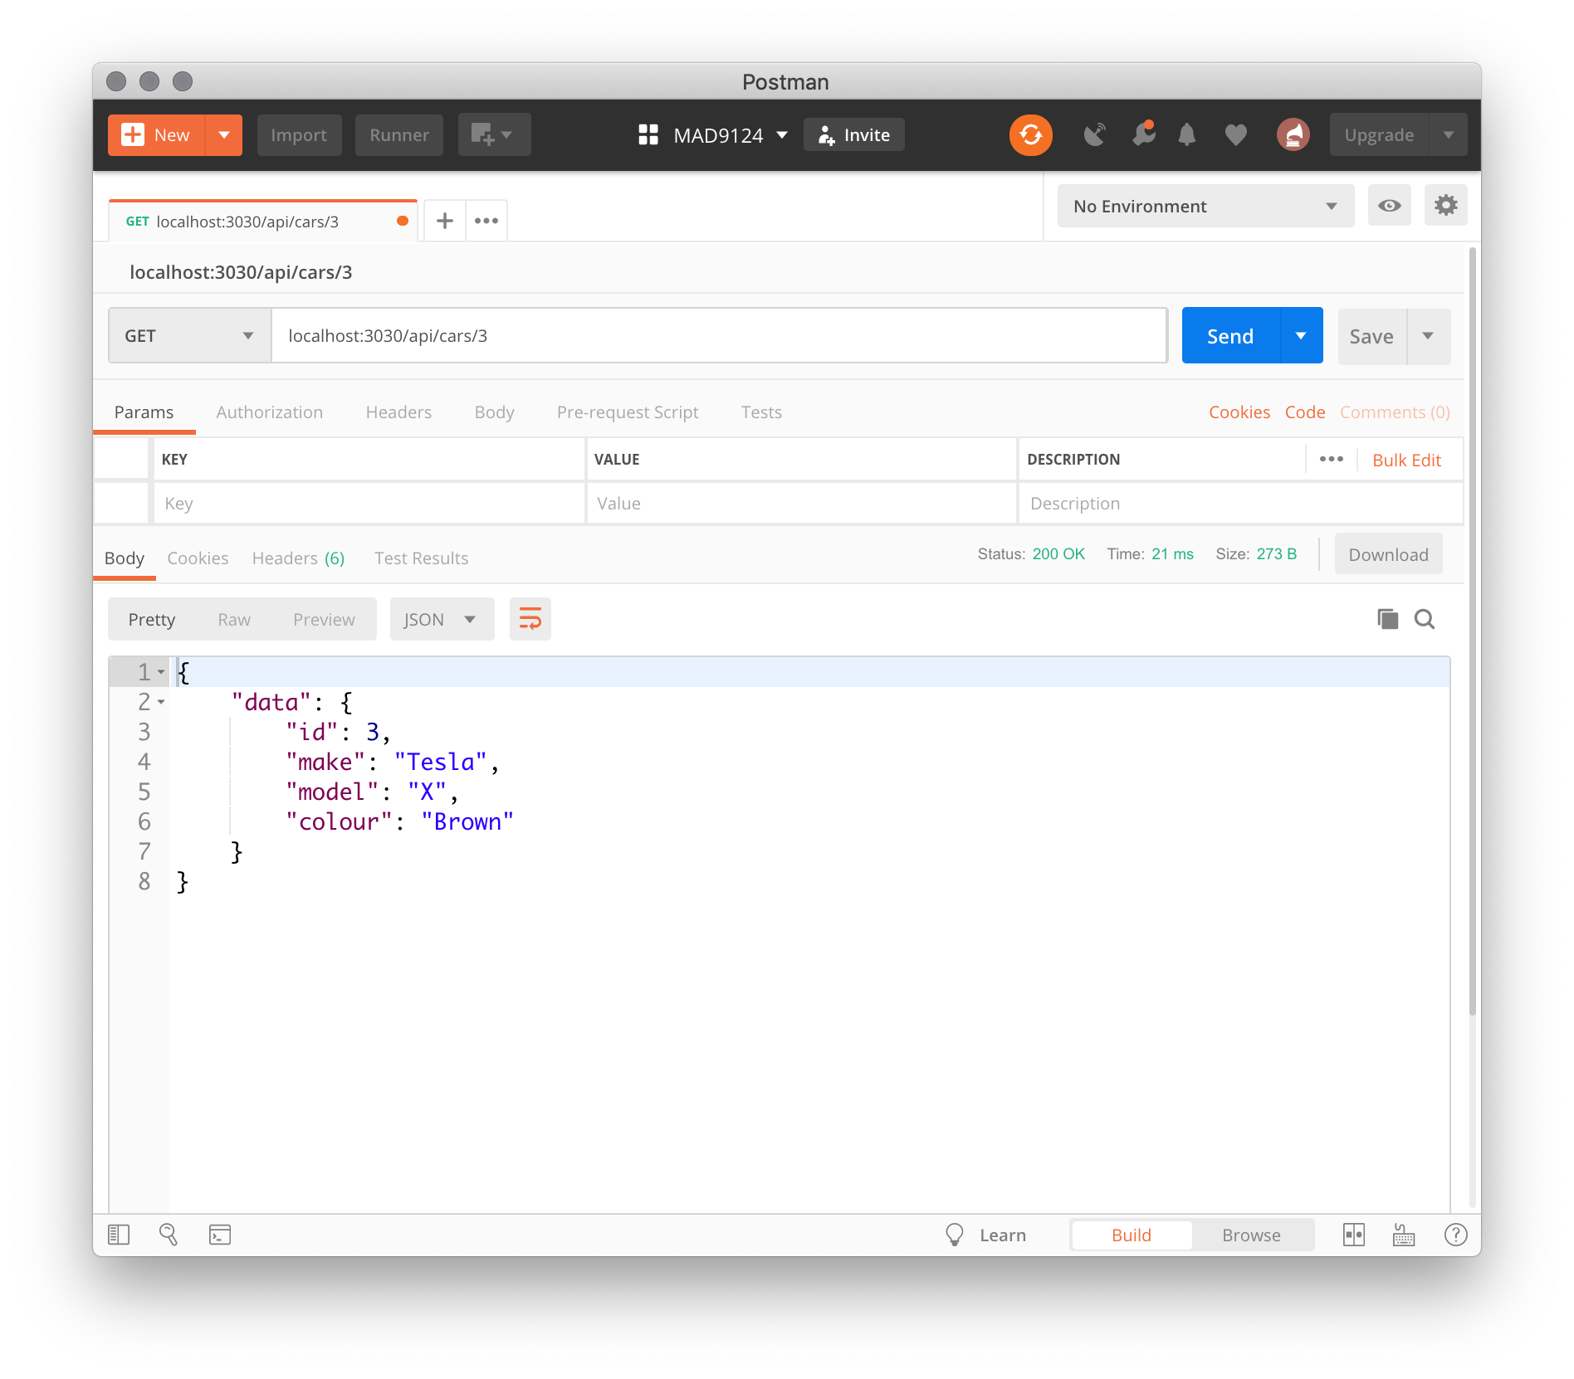Viewport: 1574px width, 1379px height.
Task: Open keyboard shortcuts icon in status bar
Action: [1404, 1235]
